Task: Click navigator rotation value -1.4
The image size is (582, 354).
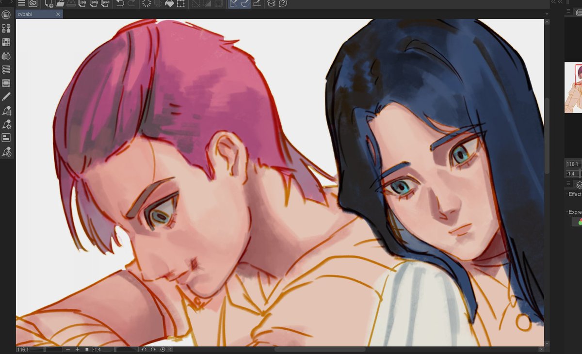Action: [573, 174]
